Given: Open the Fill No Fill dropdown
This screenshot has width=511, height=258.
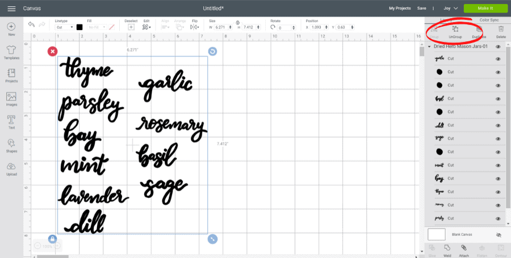Looking at the screenshot, I should click(x=97, y=27).
